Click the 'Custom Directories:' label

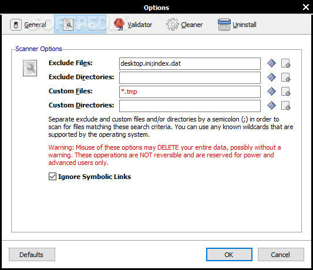click(81, 105)
